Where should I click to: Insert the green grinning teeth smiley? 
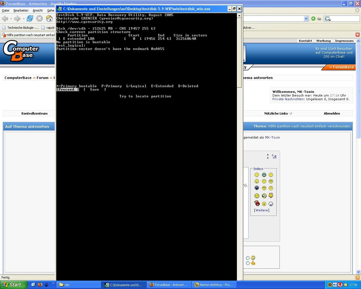(x=264, y=175)
